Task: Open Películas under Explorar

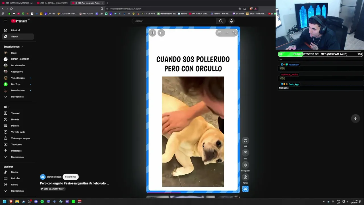Action: (x=18, y=179)
